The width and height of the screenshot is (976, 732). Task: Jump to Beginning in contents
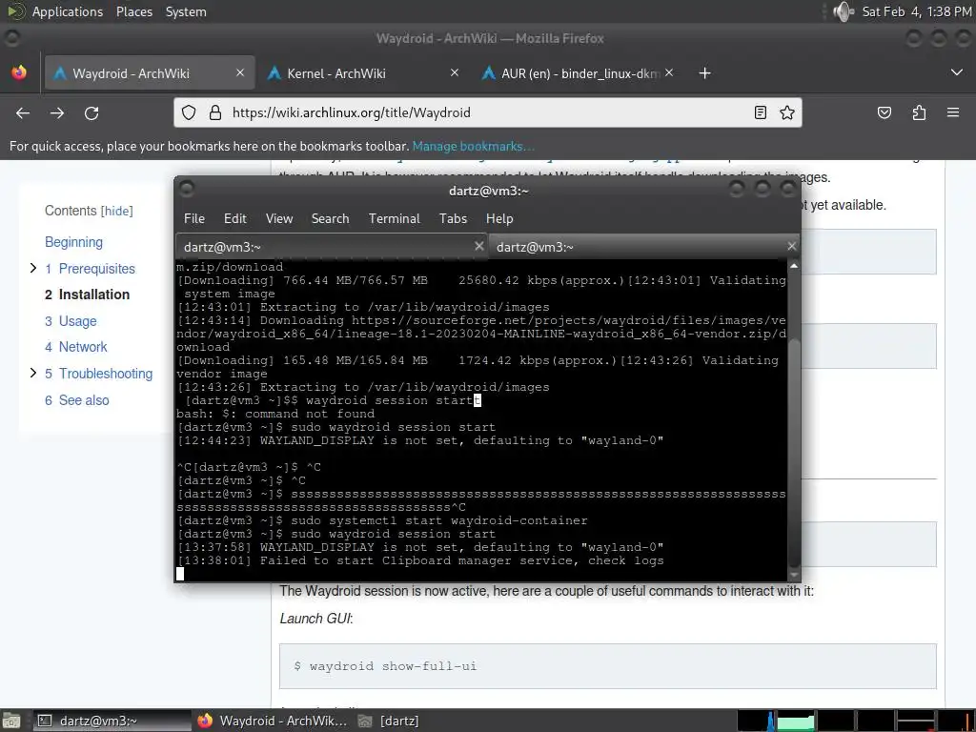[x=73, y=242]
